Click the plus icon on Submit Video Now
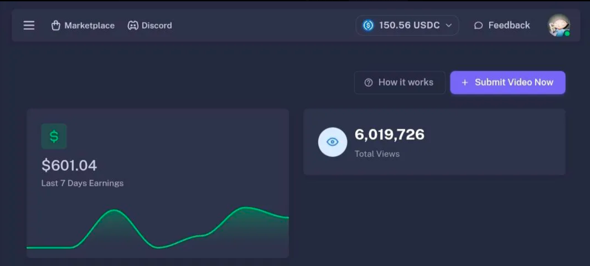590x266 pixels. pos(463,82)
